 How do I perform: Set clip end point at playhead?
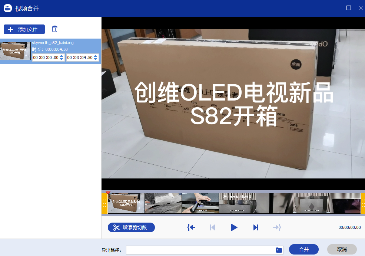(277, 227)
